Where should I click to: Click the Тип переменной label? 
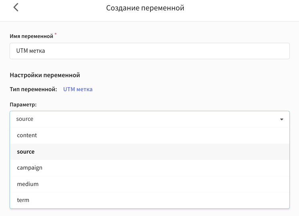33,89
